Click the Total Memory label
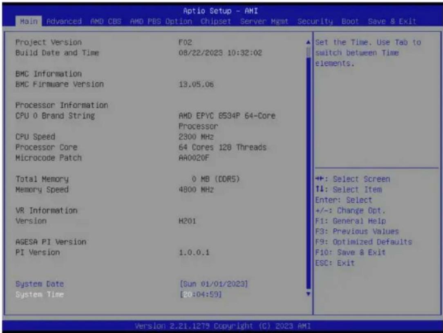The image size is (443, 333). (x=42, y=179)
